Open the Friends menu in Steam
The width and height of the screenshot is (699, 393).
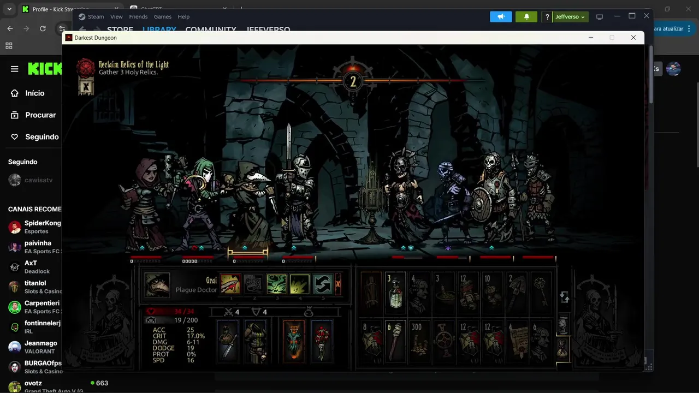pos(138,17)
